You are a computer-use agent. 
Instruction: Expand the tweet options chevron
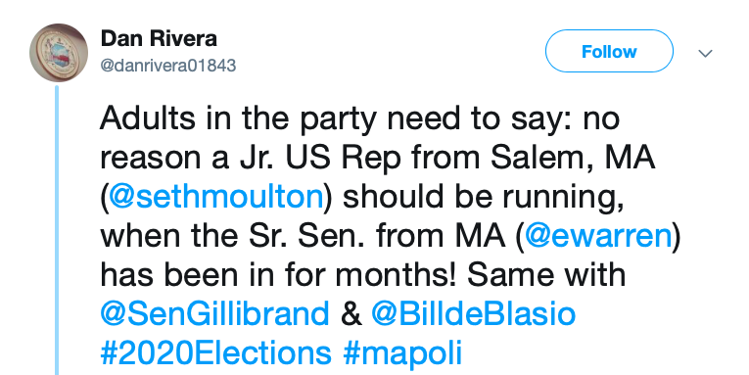tap(706, 53)
